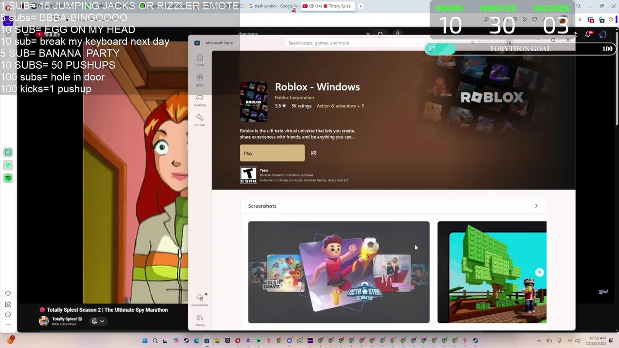Click the share icon beside Play
The image size is (619, 348).
point(313,153)
